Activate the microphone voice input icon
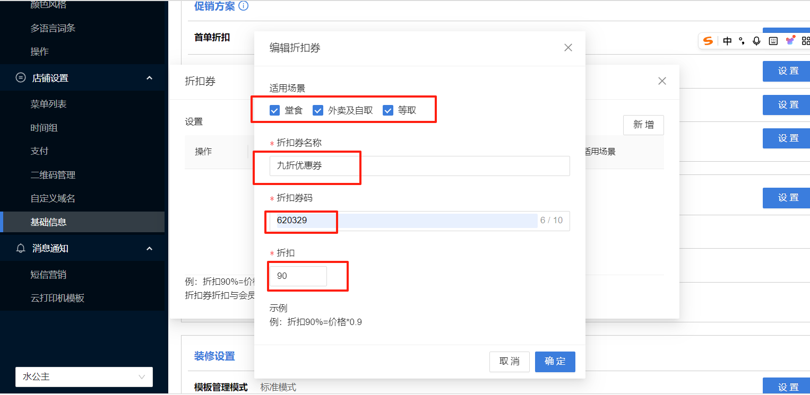 click(x=756, y=41)
